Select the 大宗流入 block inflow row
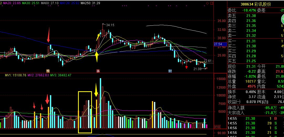Viewport: 284px width, 137px height. point(236,113)
